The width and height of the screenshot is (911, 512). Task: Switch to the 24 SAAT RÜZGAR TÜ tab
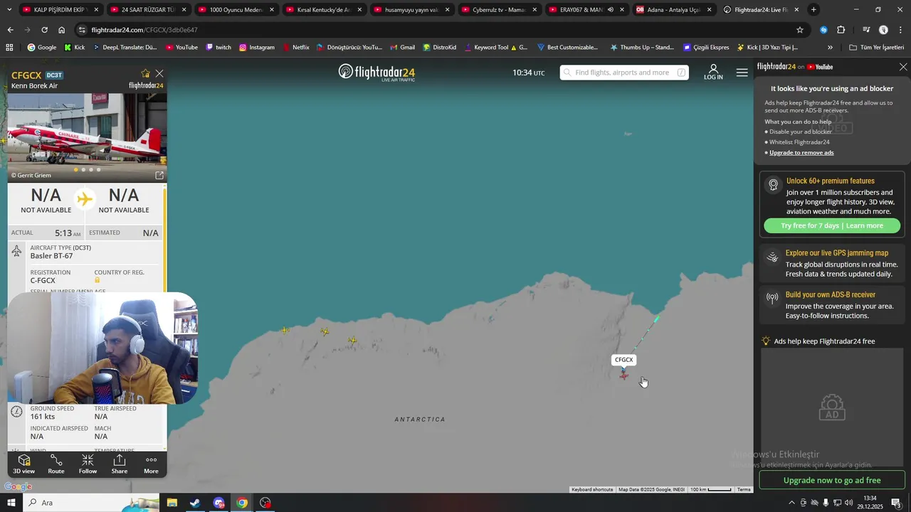[x=147, y=10]
